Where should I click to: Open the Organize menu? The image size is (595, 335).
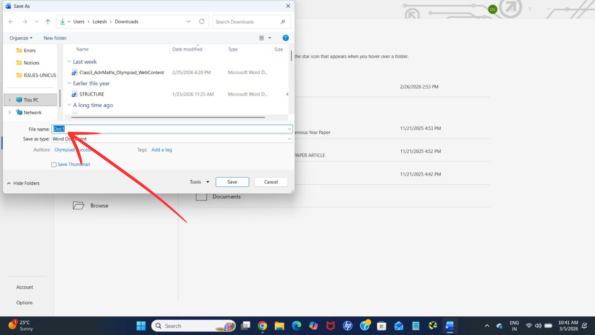[21, 38]
